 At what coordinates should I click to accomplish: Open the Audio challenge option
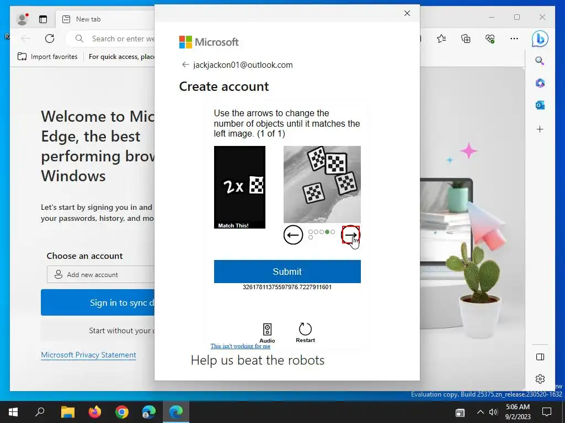(267, 333)
